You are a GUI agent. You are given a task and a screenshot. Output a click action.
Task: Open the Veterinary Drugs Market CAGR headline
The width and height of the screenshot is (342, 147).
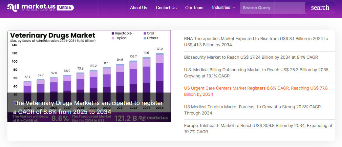[x=88, y=107]
